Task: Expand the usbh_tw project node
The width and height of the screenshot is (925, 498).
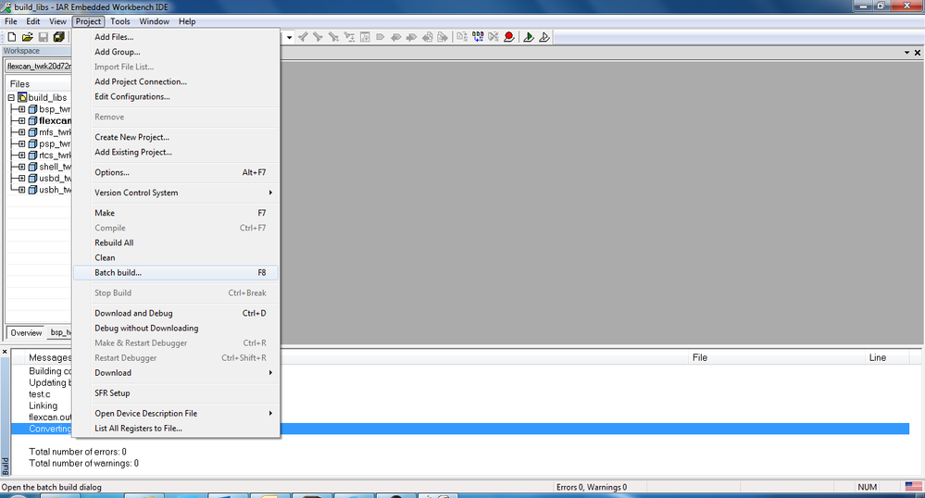Action: (x=22, y=190)
